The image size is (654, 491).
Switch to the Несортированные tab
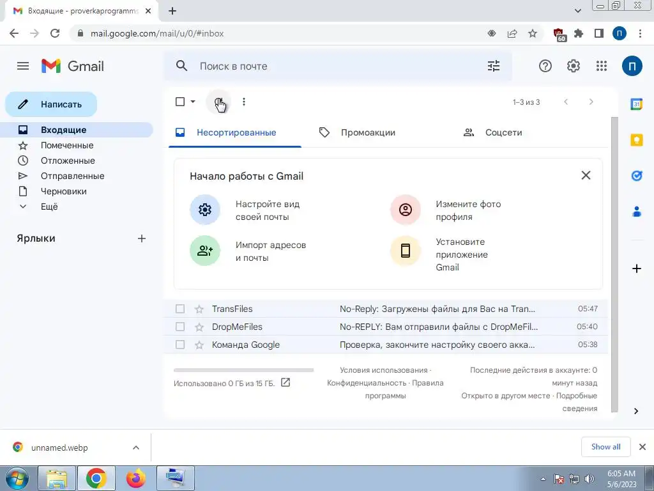click(x=235, y=133)
